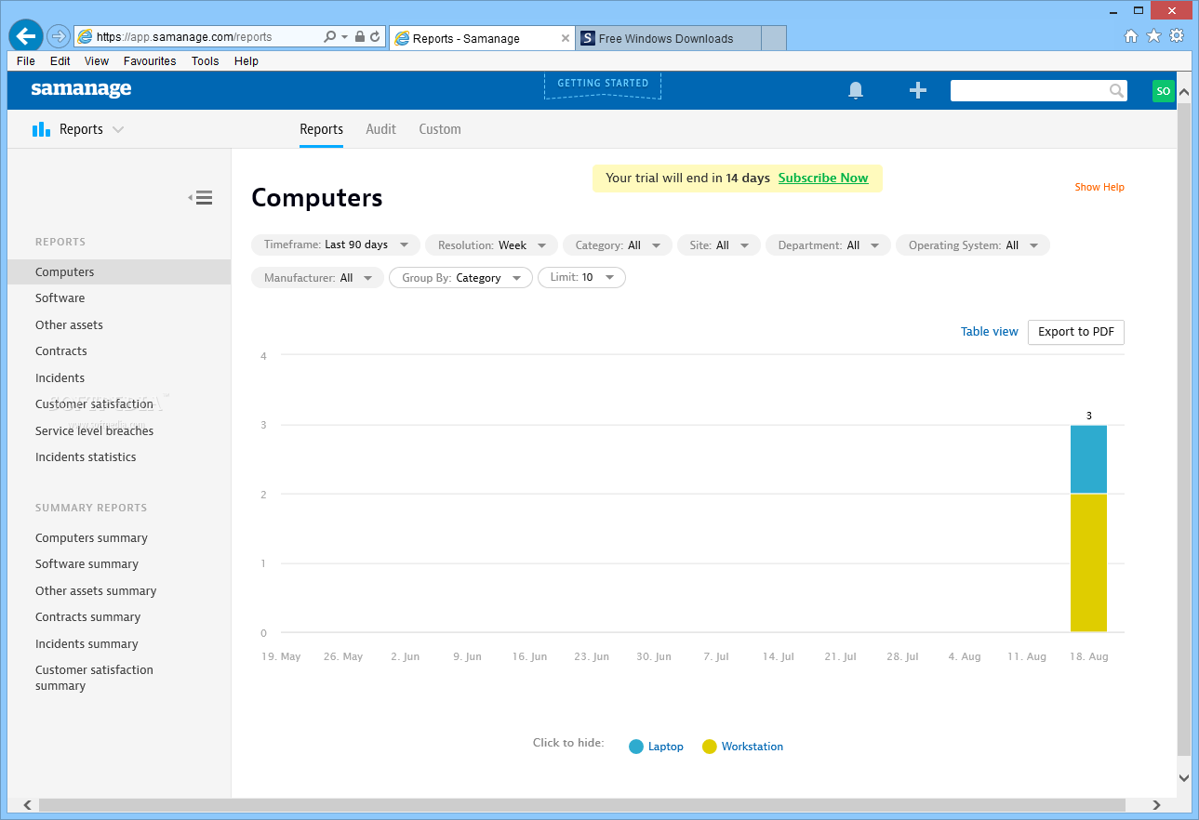Open the browser home icon

tap(1131, 36)
